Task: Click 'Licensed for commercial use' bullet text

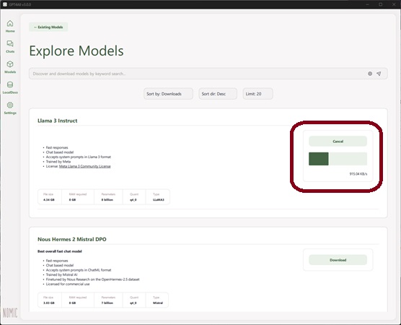Action: (68, 284)
